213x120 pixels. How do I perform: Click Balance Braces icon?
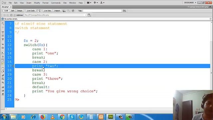click(3, 48)
